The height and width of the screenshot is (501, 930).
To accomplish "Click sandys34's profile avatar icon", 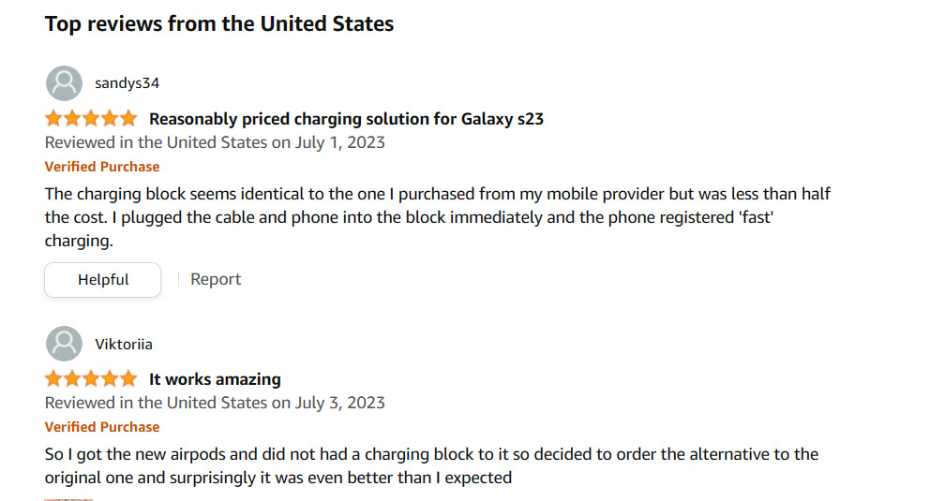I will coord(64,83).
